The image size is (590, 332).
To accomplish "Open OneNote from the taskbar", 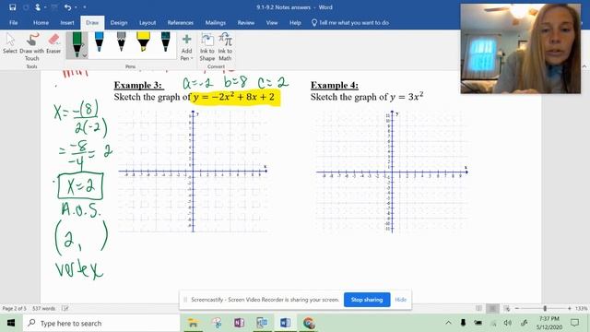I will coord(239,323).
